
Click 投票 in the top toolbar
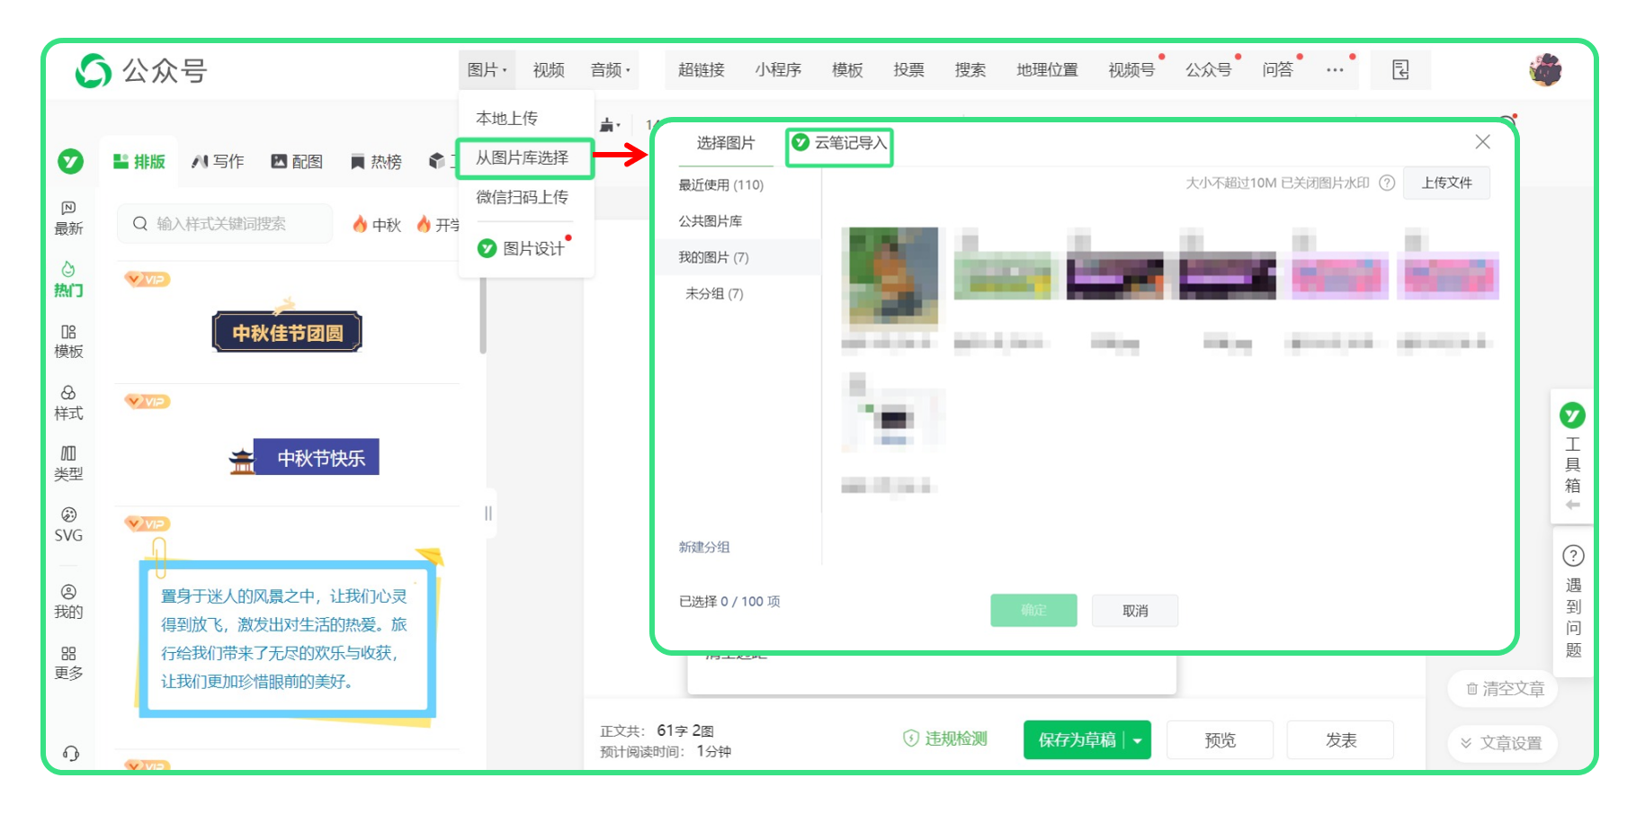(x=909, y=70)
